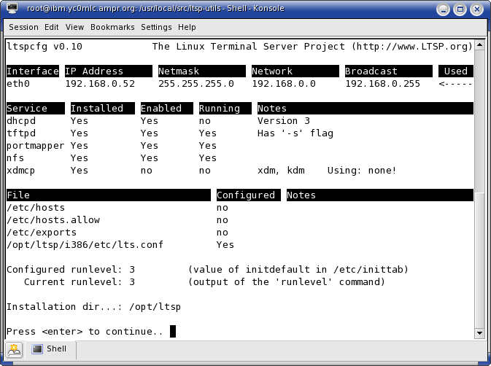
Task: Click the 'Broadcast' column header
Action: tap(389, 71)
